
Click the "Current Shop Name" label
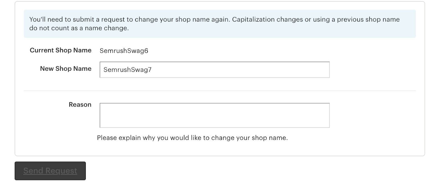60,50
